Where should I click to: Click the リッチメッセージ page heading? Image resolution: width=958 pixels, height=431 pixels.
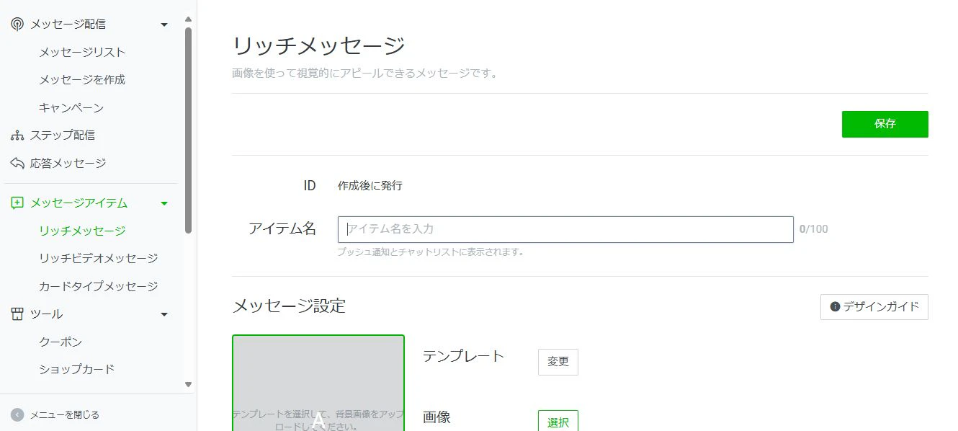pyautogui.click(x=318, y=45)
